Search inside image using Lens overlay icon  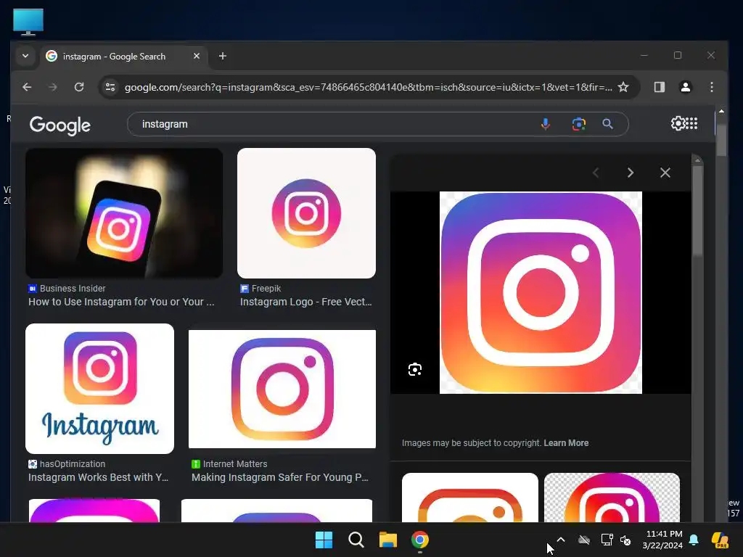pos(414,369)
